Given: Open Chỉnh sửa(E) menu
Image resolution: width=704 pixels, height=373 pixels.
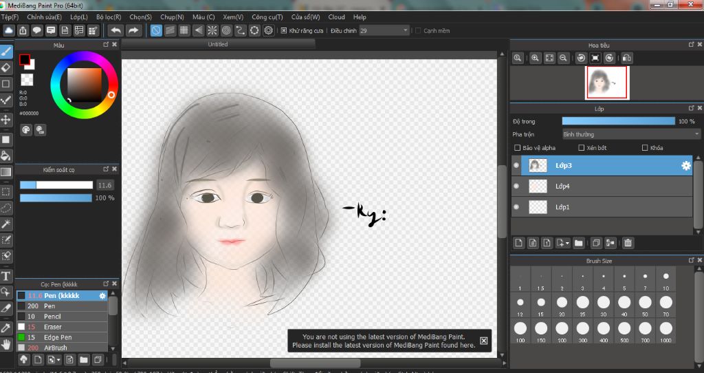Looking at the screenshot, I should point(45,17).
